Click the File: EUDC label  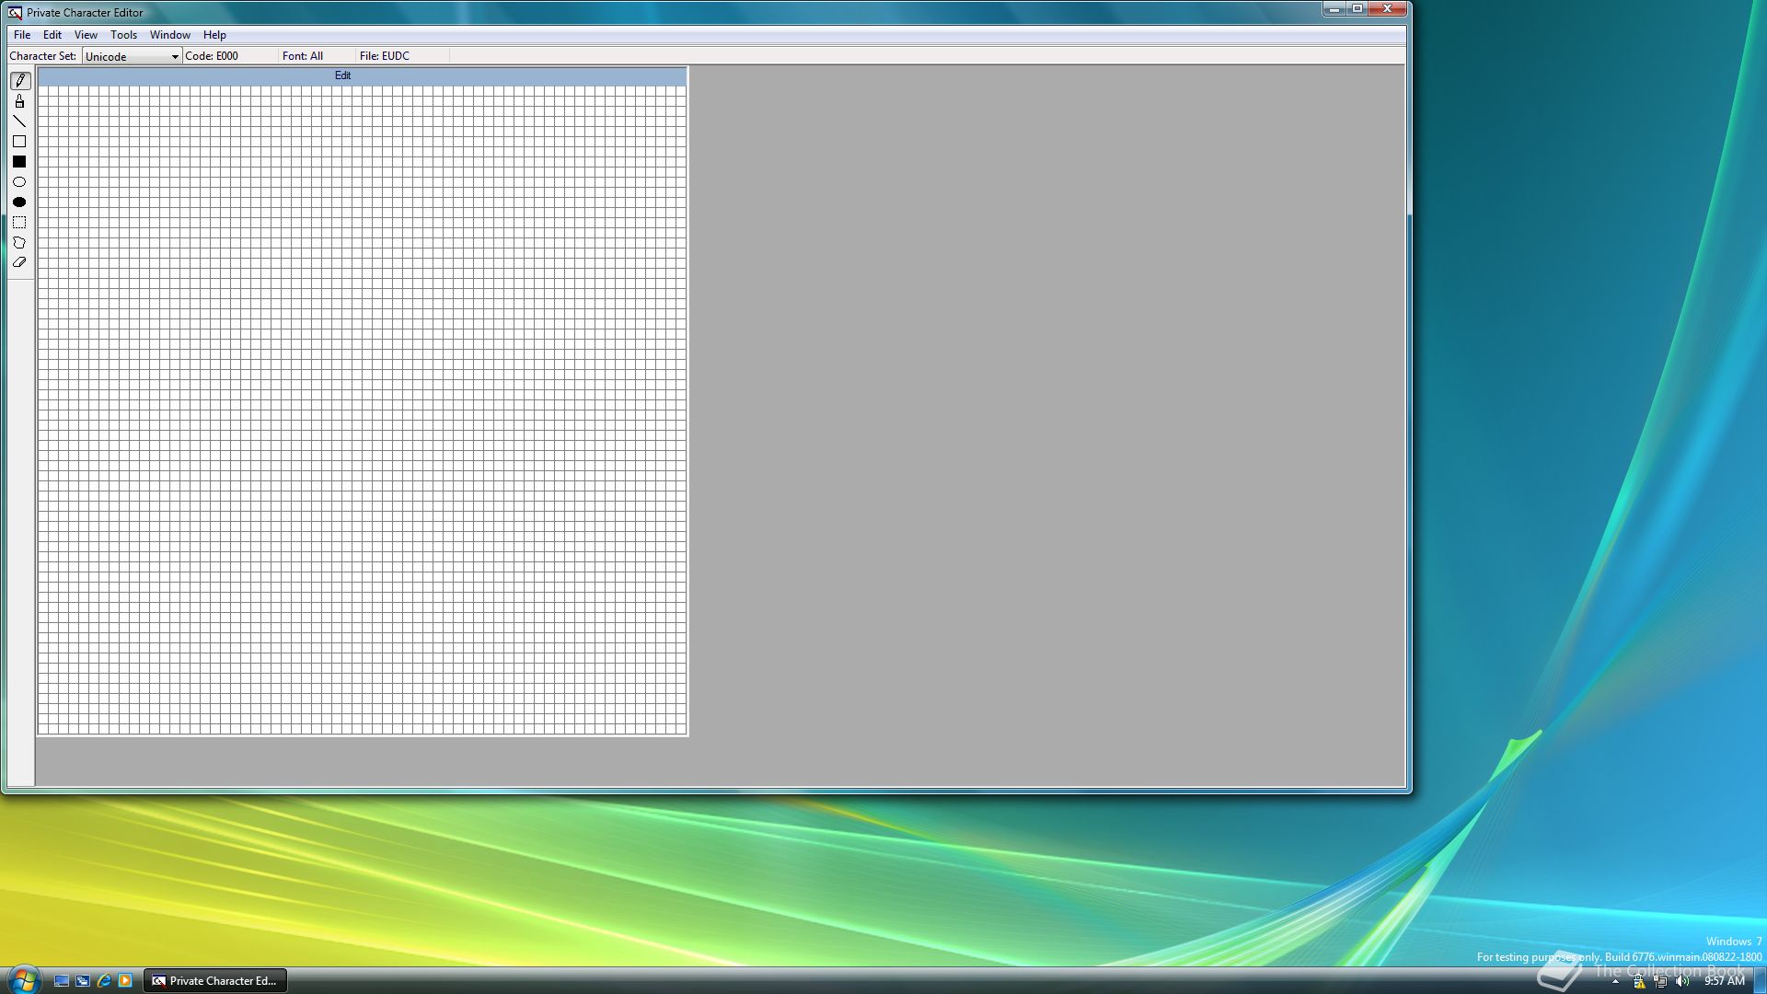(385, 56)
